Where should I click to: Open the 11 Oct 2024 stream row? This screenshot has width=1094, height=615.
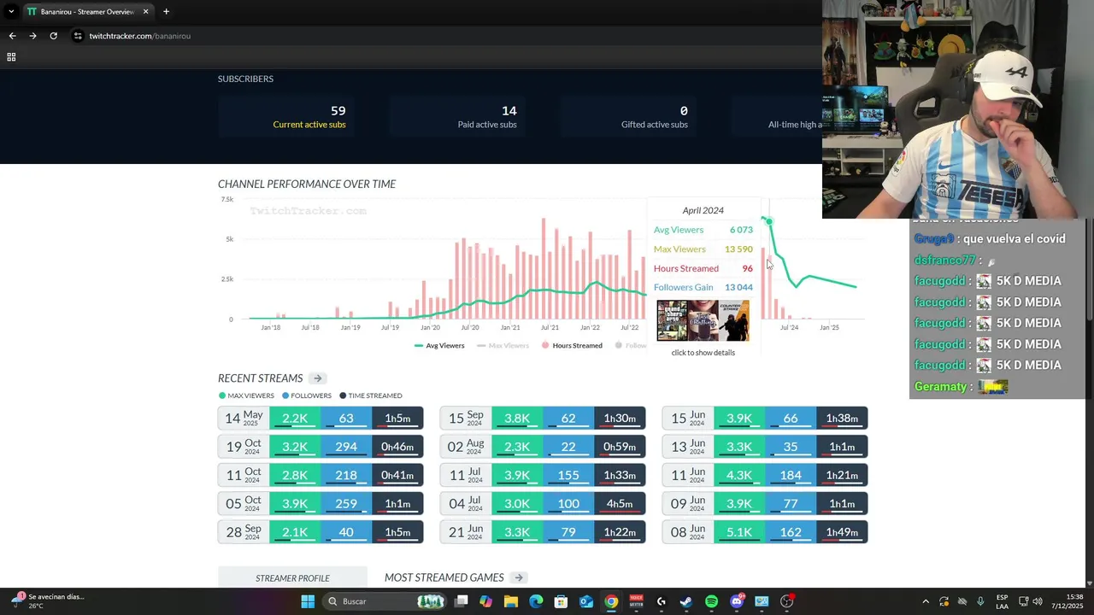tap(321, 475)
